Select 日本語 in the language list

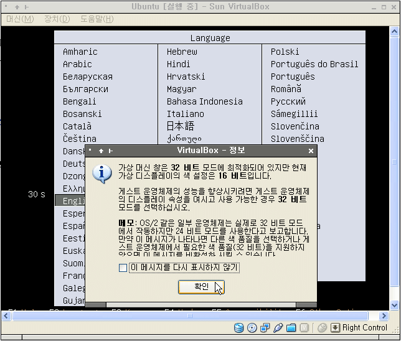181,126
